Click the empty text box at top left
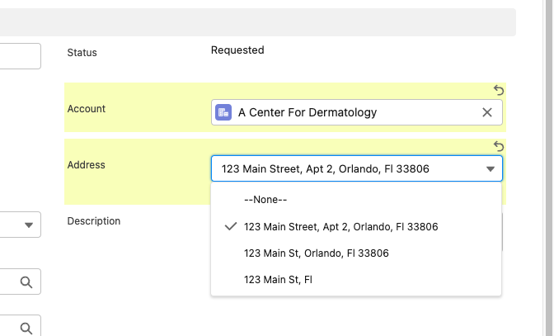 20,56
